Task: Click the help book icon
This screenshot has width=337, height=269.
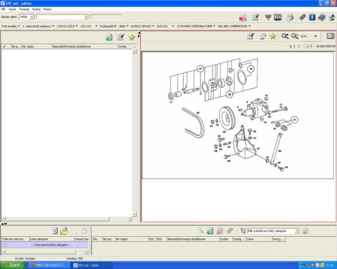Action: coord(322,17)
